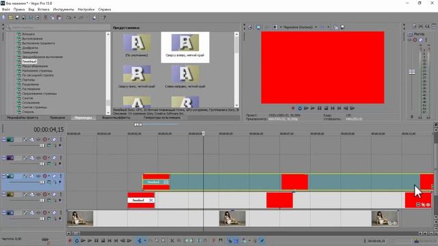Click Play in the preview transport
The image size is (438, 246).
(x=313, y=108)
